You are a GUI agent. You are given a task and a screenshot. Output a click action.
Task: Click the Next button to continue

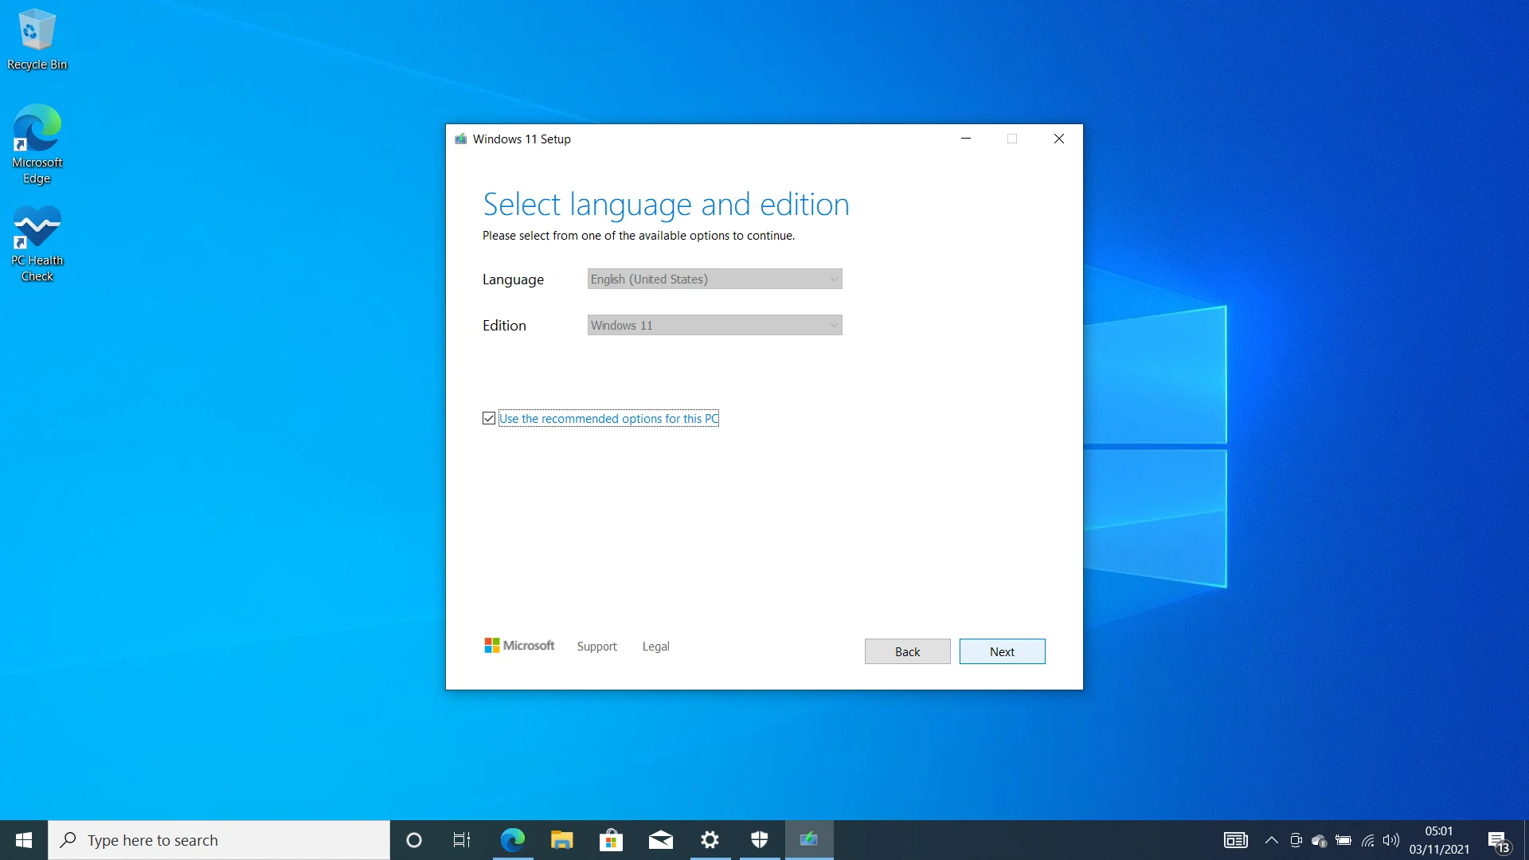[x=1001, y=651]
